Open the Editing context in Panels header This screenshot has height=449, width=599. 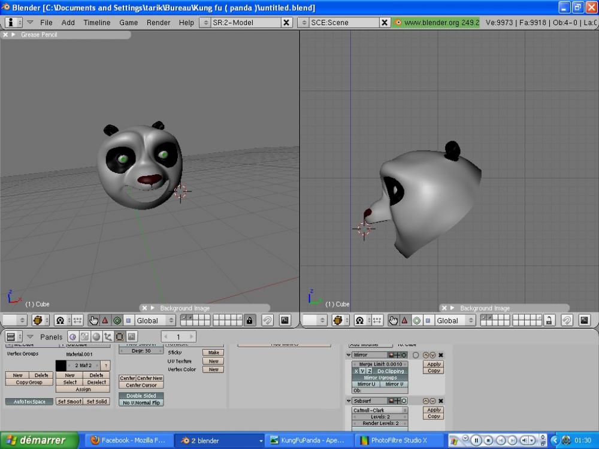click(x=120, y=336)
